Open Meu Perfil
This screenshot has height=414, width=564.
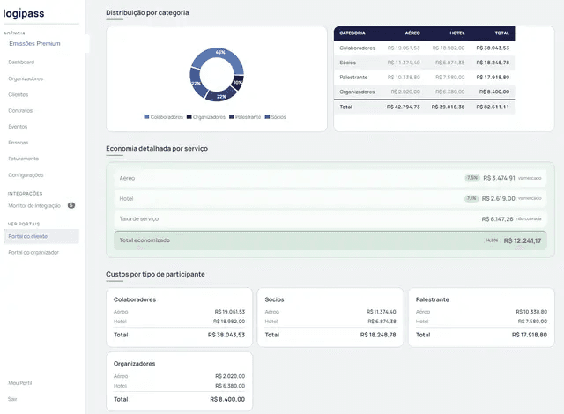click(x=20, y=383)
